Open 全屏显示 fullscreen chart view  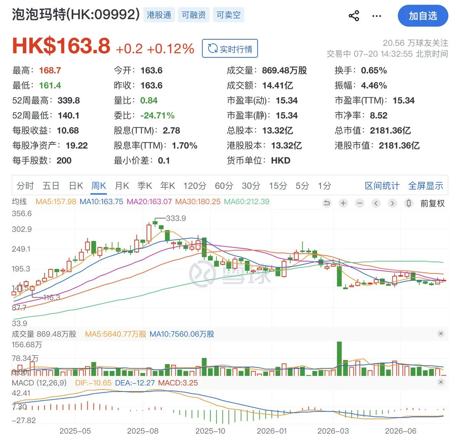(x=425, y=186)
